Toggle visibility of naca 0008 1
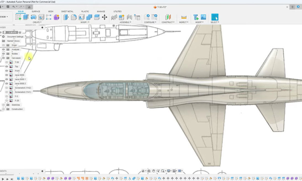Viewport: 302px width, 181px height. tap(7, 79)
